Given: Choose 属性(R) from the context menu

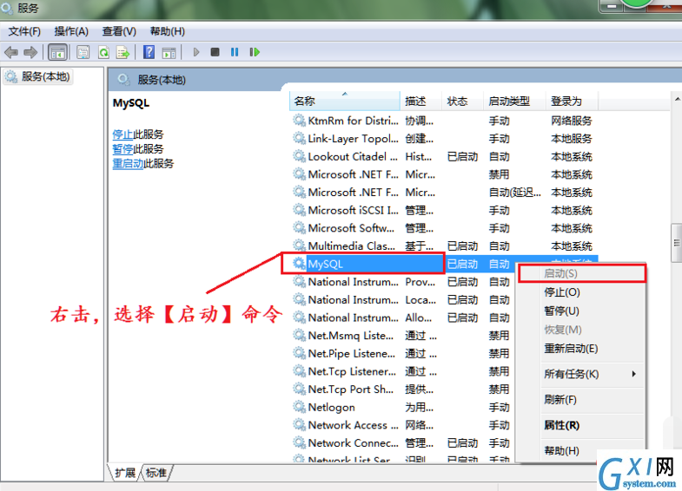Looking at the screenshot, I should pos(561,425).
